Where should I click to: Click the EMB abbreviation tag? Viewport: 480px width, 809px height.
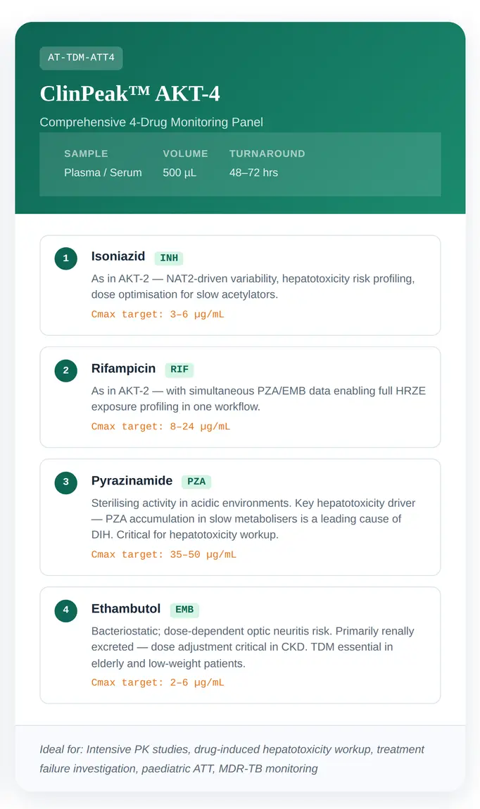(x=184, y=610)
